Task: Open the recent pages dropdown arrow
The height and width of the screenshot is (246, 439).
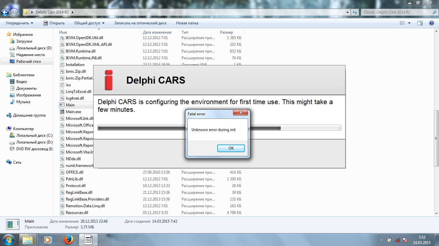Action: coord(21,12)
